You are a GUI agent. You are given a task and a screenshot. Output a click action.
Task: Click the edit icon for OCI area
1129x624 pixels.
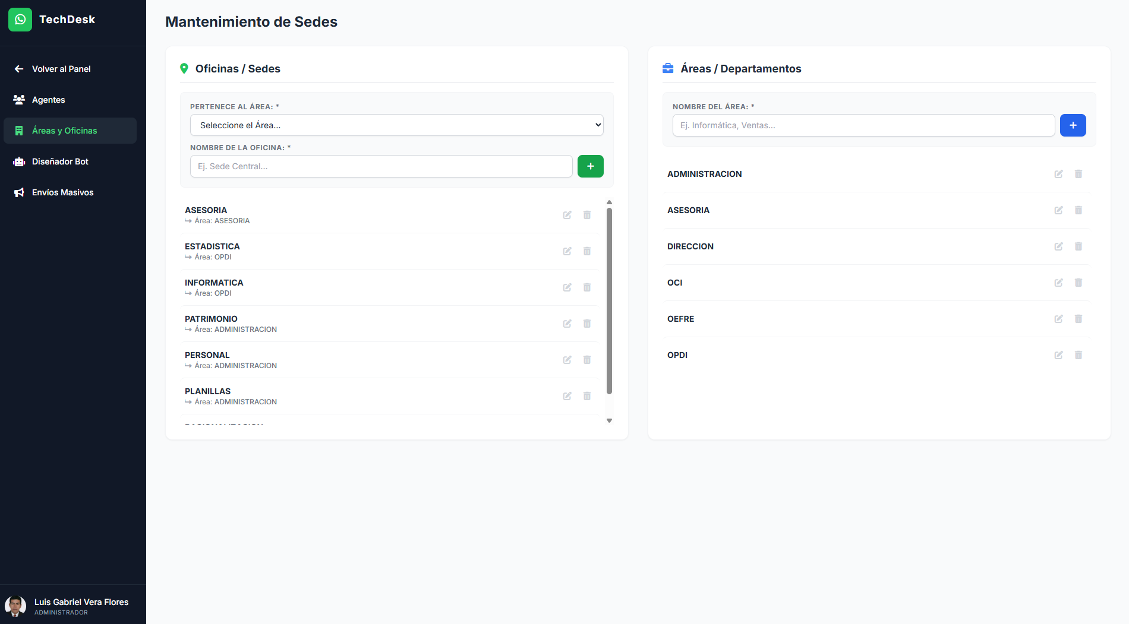(1058, 283)
